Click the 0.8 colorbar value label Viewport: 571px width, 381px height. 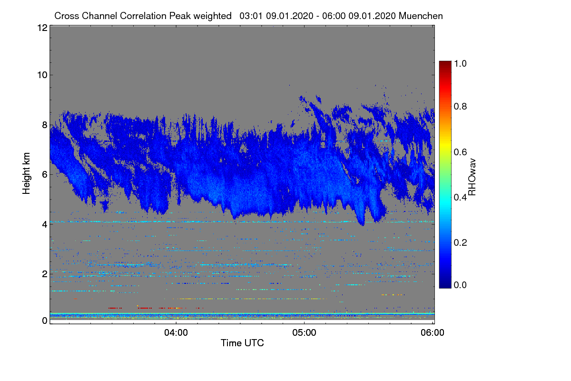[x=461, y=107]
